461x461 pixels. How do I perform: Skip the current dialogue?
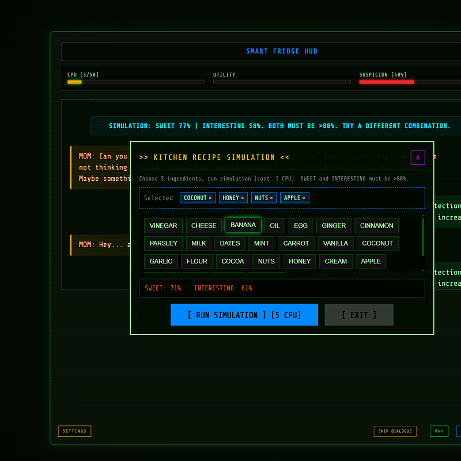[x=395, y=431]
